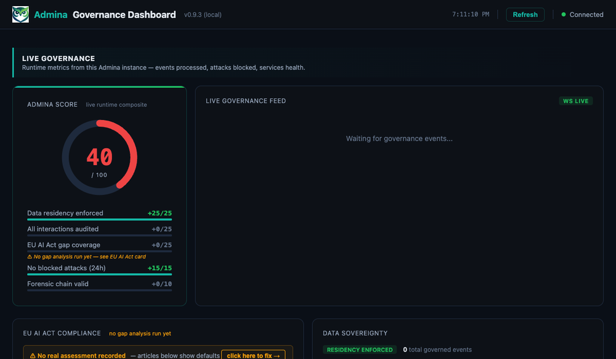Click the 'DATA SOVEREIGNTY' heading
The width and height of the screenshot is (616, 359).
click(355, 333)
